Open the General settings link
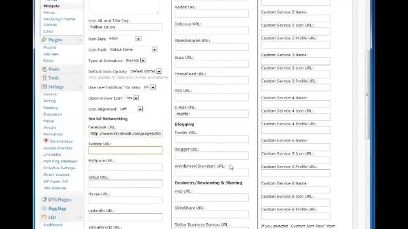The width and height of the screenshot is (408, 229). tap(50, 94)
